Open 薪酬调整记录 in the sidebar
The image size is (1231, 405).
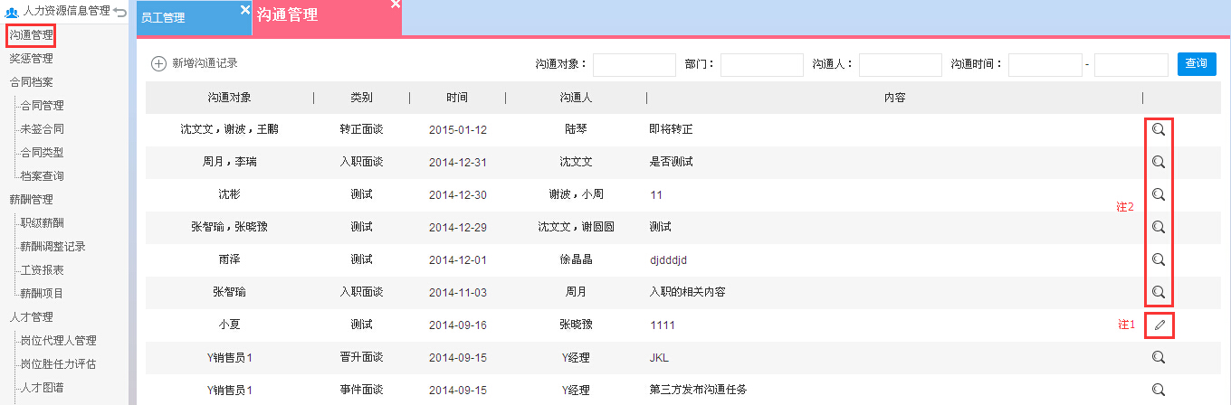point(52,247)
